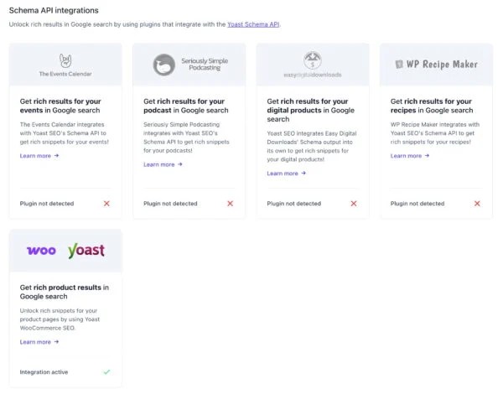The height and width of the screenshot is (394, 503).
Task: Click the Easy Digital Downloads logo
Action: click(313, 65)
